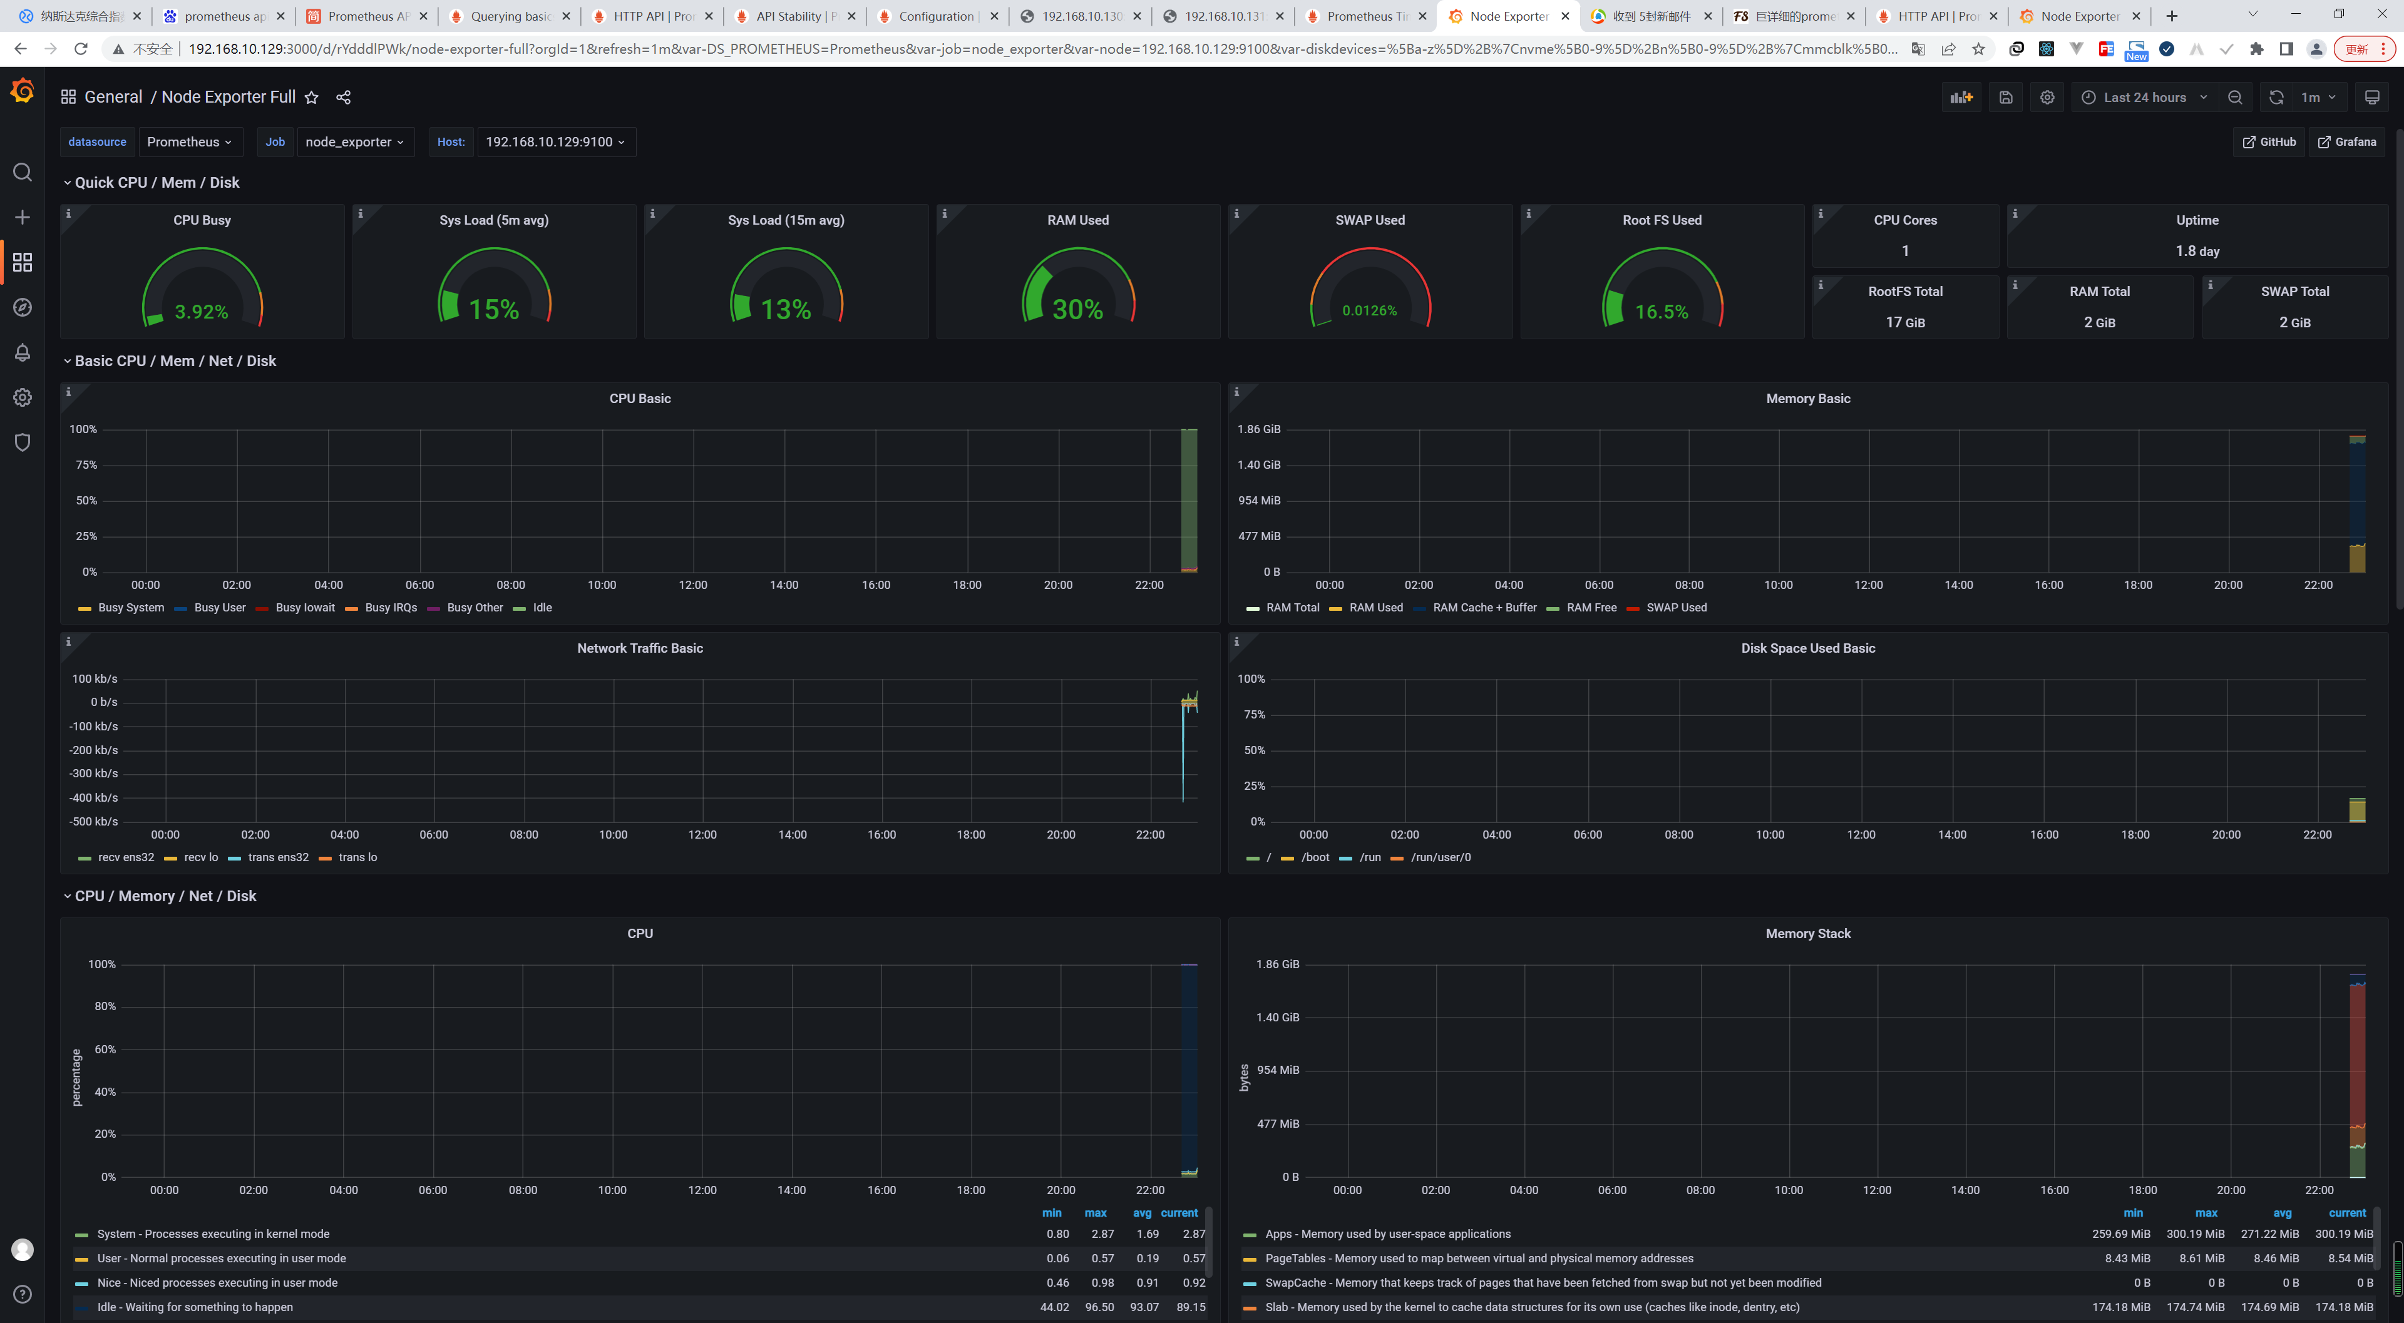Save dashboard using the disk icon
2404x1323 pixels.
(x=2005, y=97)
